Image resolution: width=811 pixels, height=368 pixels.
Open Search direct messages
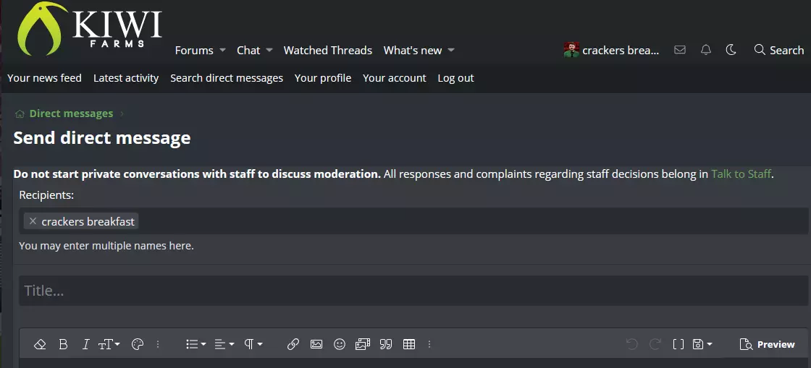tap(227, 78)
